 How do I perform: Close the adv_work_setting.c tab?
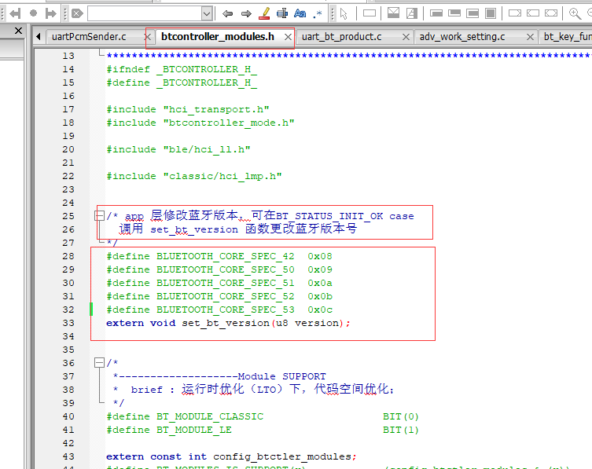(x=530, y=37)
